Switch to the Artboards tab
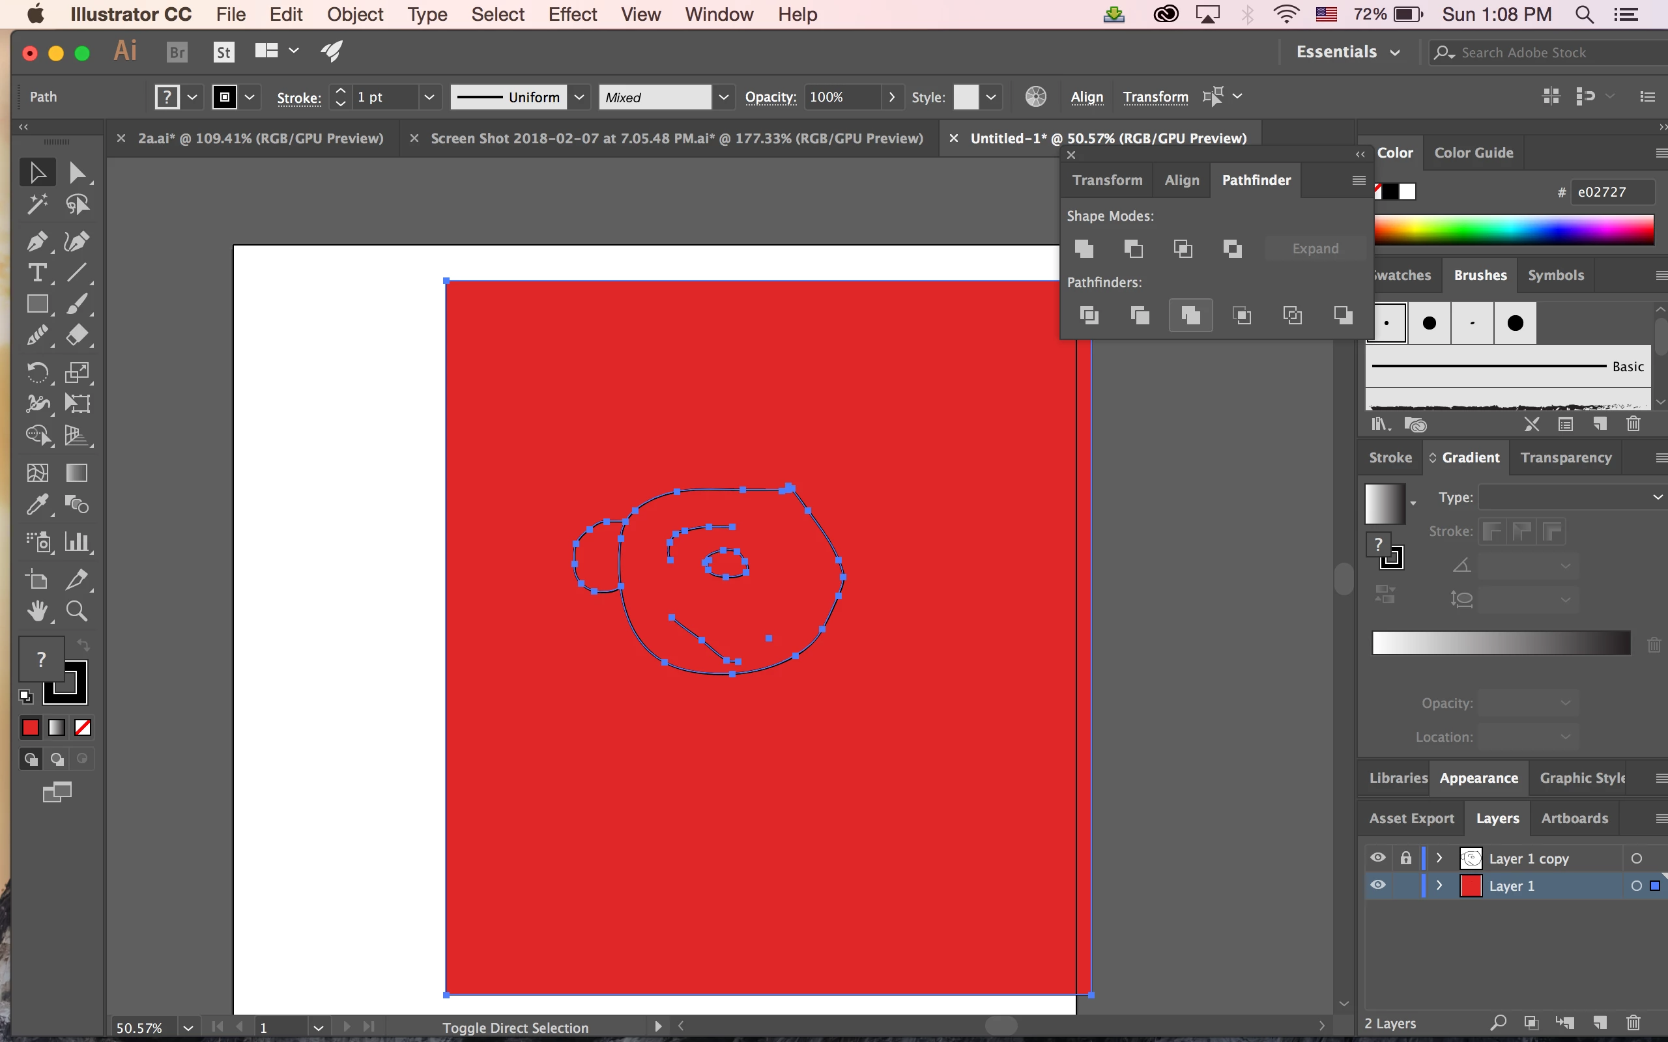Screen dimensions: 1668x1042 point(1574,818)
